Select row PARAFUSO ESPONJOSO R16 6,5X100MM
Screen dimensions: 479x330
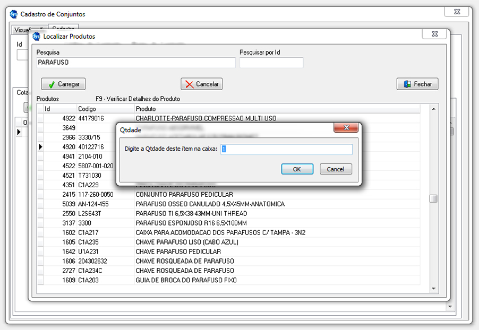pos(191,223)
